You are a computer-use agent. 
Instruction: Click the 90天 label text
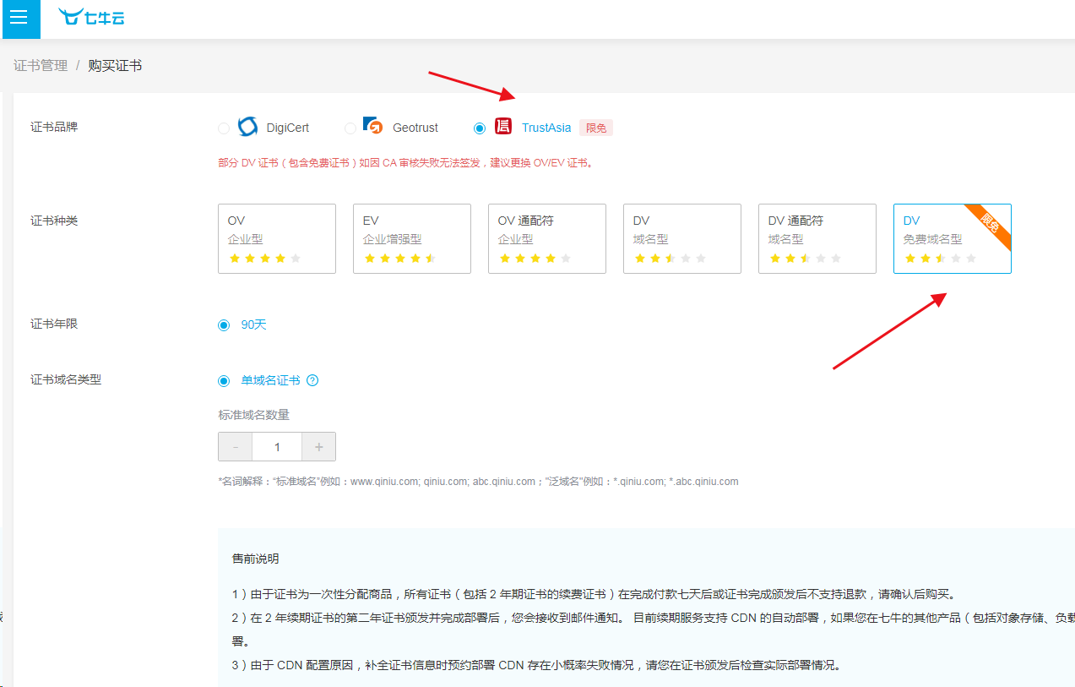click(x=253, y=324)
